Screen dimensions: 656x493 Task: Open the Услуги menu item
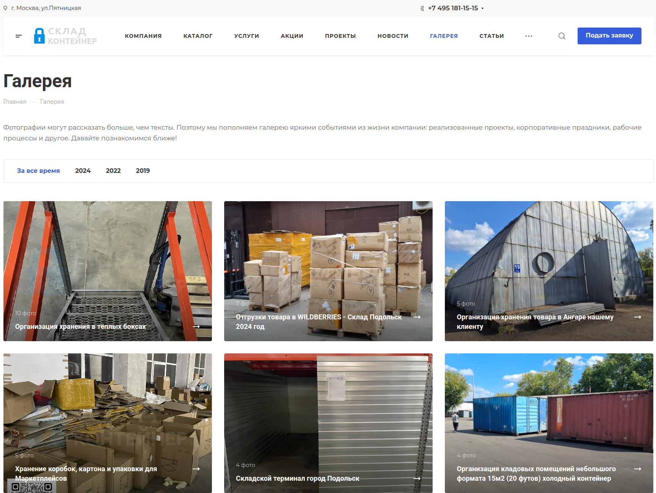tap(247, 36)
